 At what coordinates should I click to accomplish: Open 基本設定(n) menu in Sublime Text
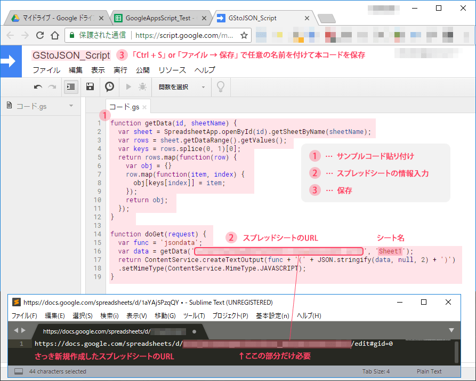point(272,316)
